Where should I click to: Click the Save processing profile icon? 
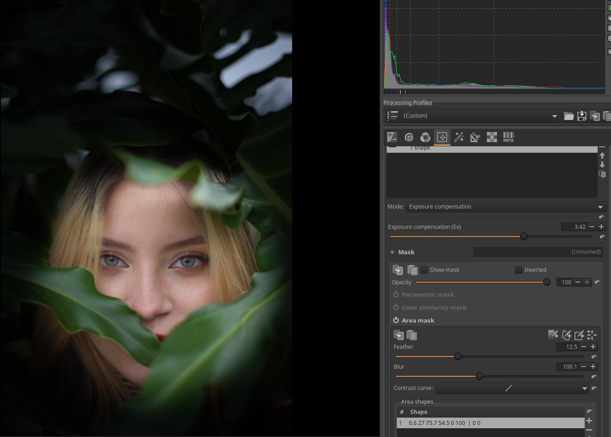(581, 116)
